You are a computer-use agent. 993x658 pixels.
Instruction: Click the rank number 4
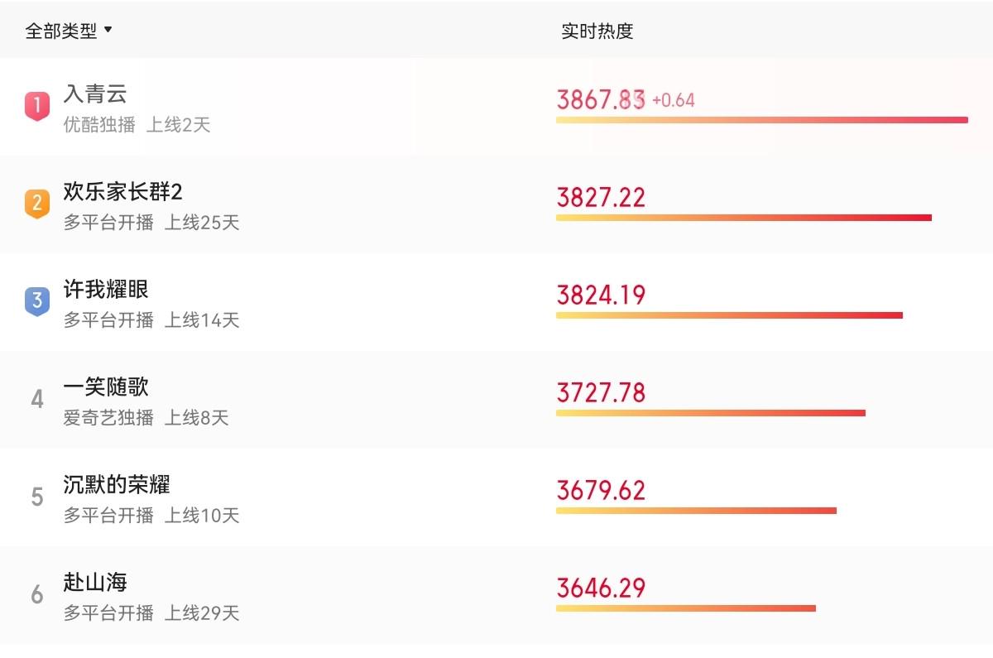36,400
